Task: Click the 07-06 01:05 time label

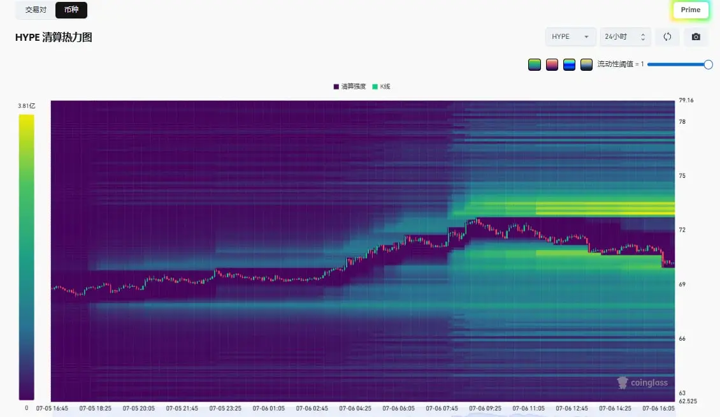Action: 269,408
